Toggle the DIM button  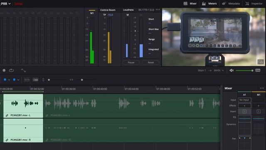pos(258,70)
